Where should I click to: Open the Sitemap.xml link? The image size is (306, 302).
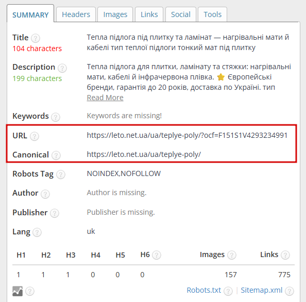click(x=262, y=290)
